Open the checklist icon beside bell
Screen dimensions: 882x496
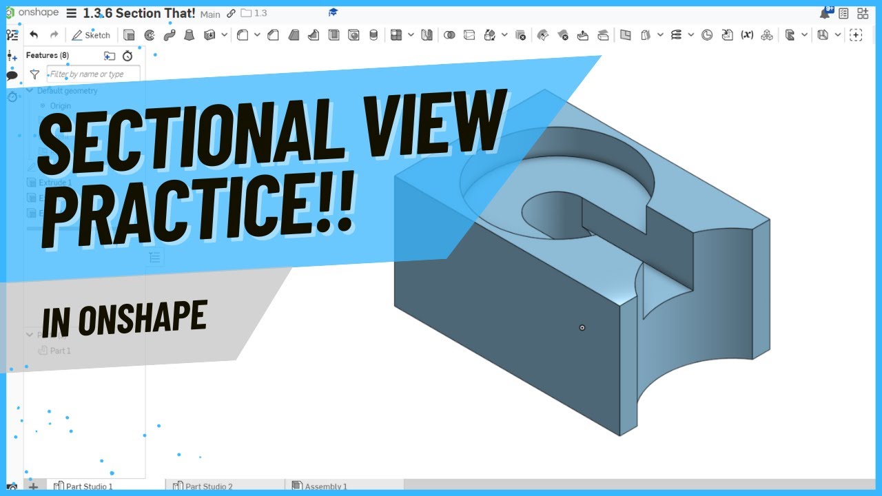[x=843, y=13]
